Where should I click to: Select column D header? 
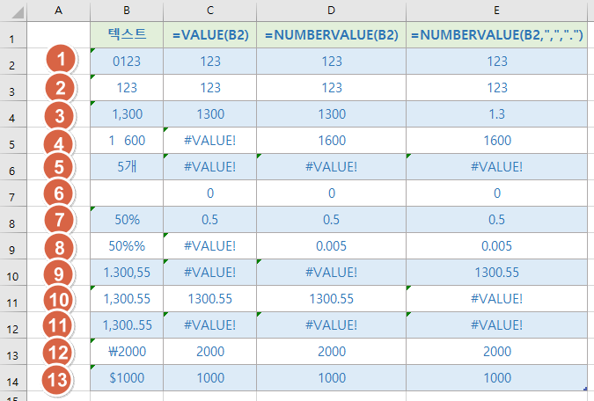coord(331,11)
